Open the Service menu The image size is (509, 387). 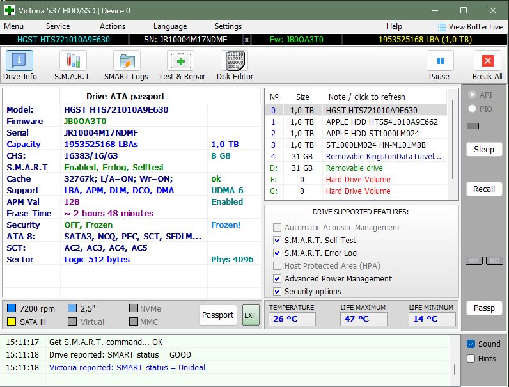click(x=58, y=26)
